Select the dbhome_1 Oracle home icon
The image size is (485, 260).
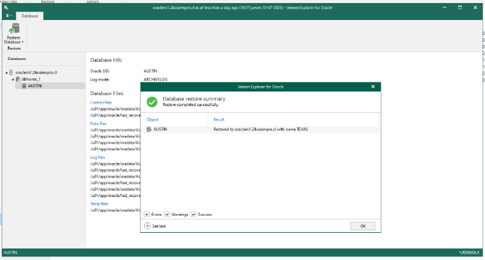coord(18,79)
